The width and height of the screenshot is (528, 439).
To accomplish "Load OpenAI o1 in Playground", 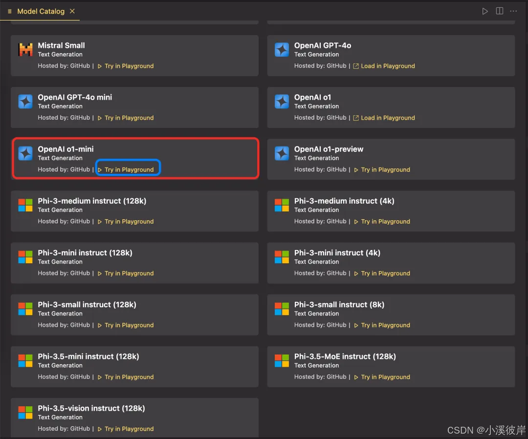I will coord(384,118).
